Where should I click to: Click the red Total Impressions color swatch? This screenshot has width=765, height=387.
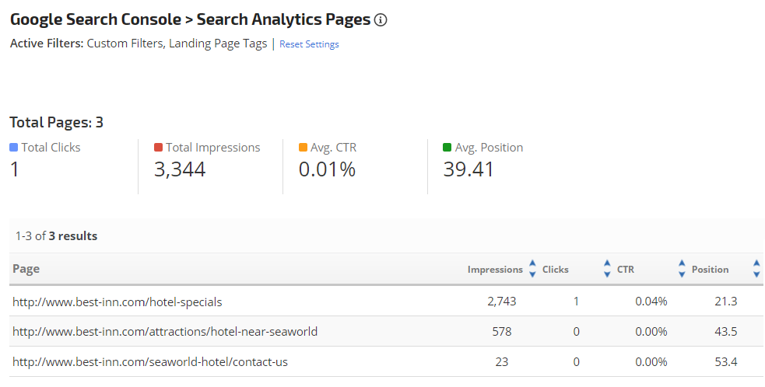(x=158, y=147)
